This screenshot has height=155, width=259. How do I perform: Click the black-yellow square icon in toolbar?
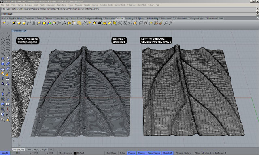pos(14,23)
